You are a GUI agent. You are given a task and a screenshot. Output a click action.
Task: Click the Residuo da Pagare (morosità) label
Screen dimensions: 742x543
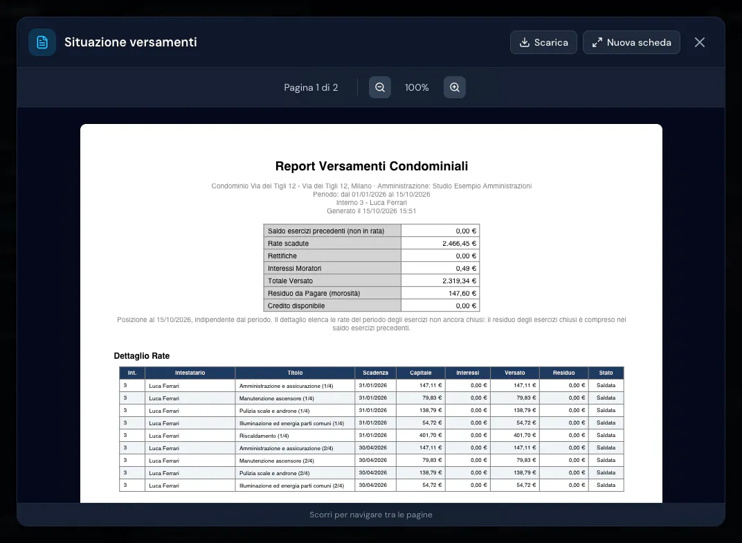tap(314, 294)
